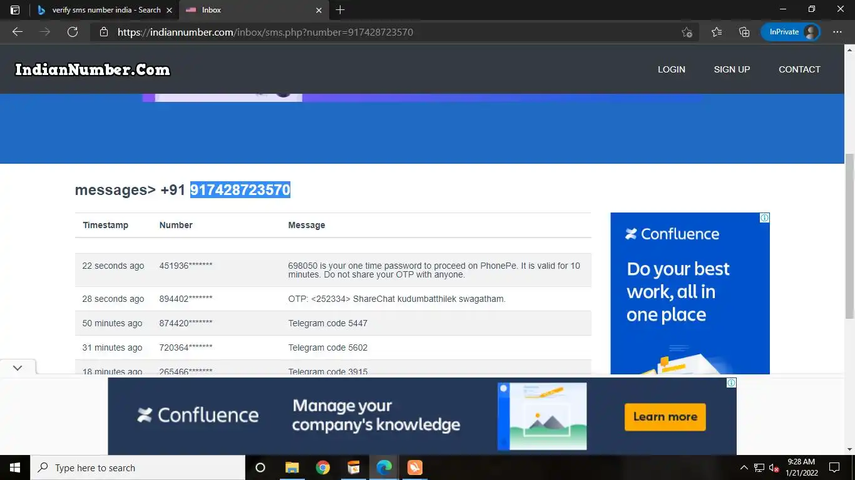Click bottom banner ad info icon

[x=731, y=382]
